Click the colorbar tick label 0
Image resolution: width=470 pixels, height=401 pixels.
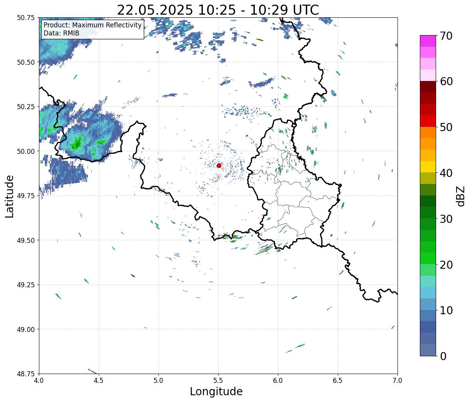point(443,356)
